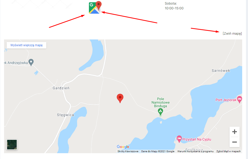Zoom in with the plus button

(235, 132)
